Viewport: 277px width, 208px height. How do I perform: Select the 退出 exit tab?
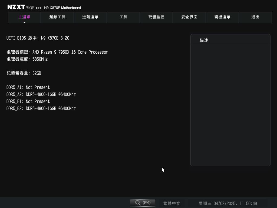click(x=255, y=17)
